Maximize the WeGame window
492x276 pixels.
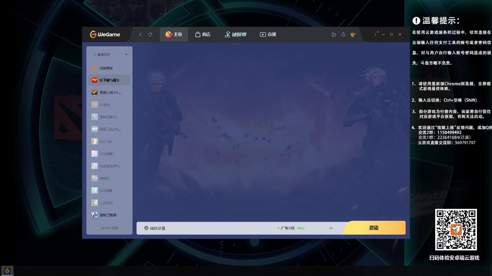(x=391, y=34)
